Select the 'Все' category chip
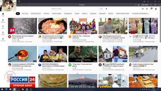The image size is (161, 91). click(18, 13)
